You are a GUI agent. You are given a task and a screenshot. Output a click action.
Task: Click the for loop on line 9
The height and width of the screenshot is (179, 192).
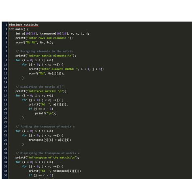click(34, 60)
